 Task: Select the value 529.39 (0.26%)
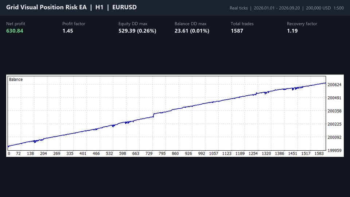coord(137,31)
